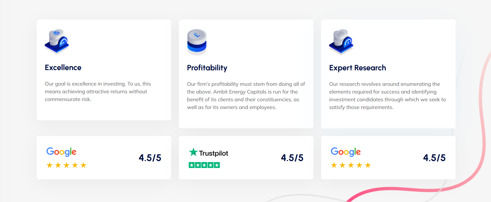Click the Google logo beneath Expert Research card

(346, 152)
